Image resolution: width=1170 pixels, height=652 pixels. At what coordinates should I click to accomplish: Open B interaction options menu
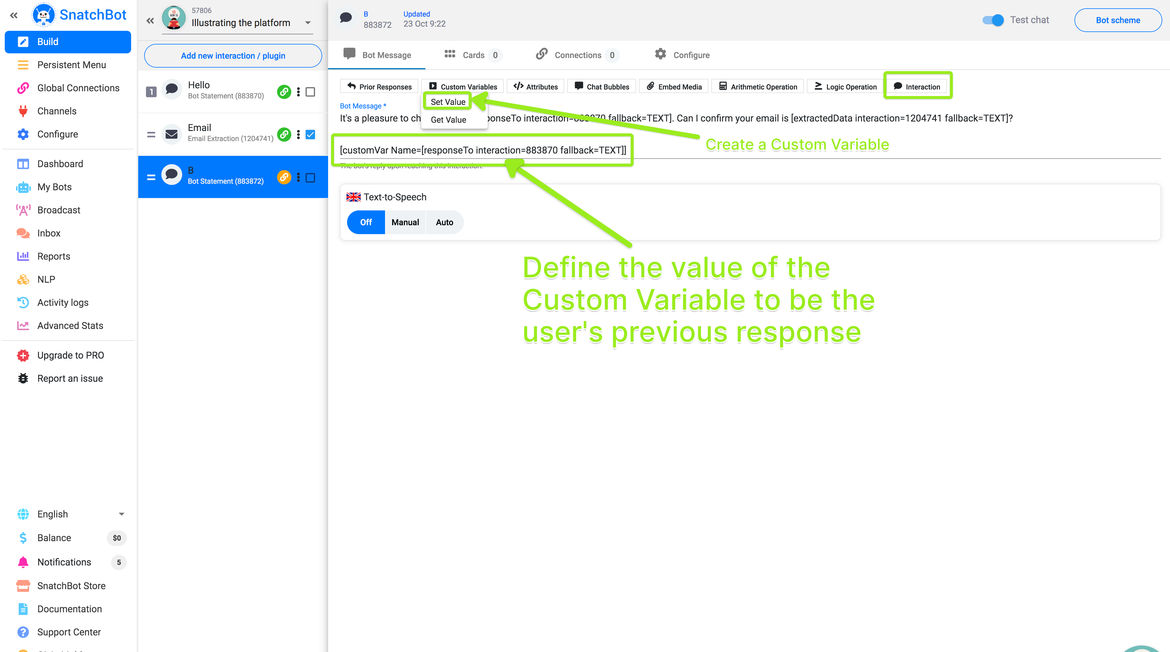click(298, 178)
